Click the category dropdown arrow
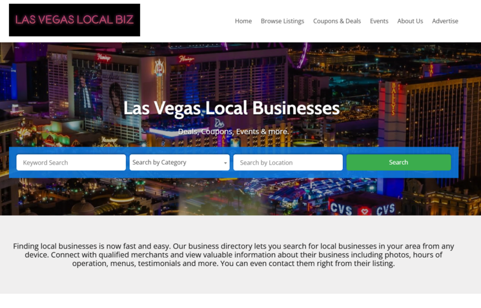Viewport: 481px width, 308px height. [x=225, y=163]
